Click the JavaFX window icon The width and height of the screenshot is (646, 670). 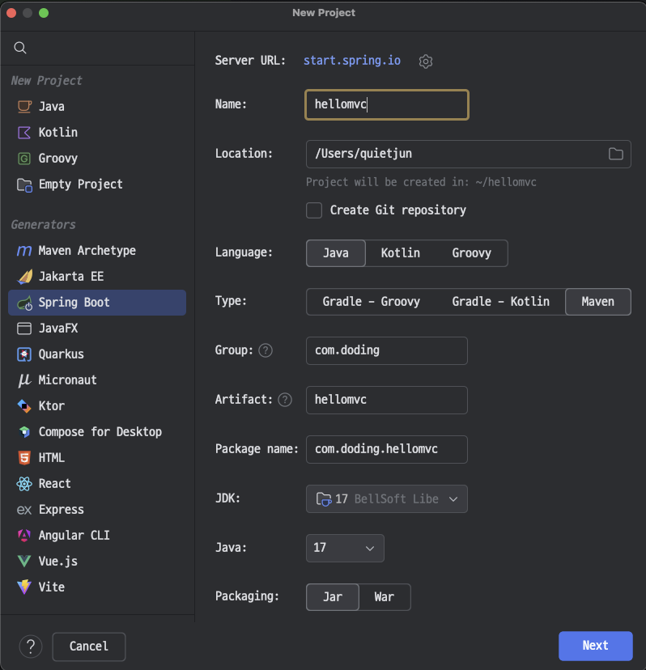tap(24, 329)
